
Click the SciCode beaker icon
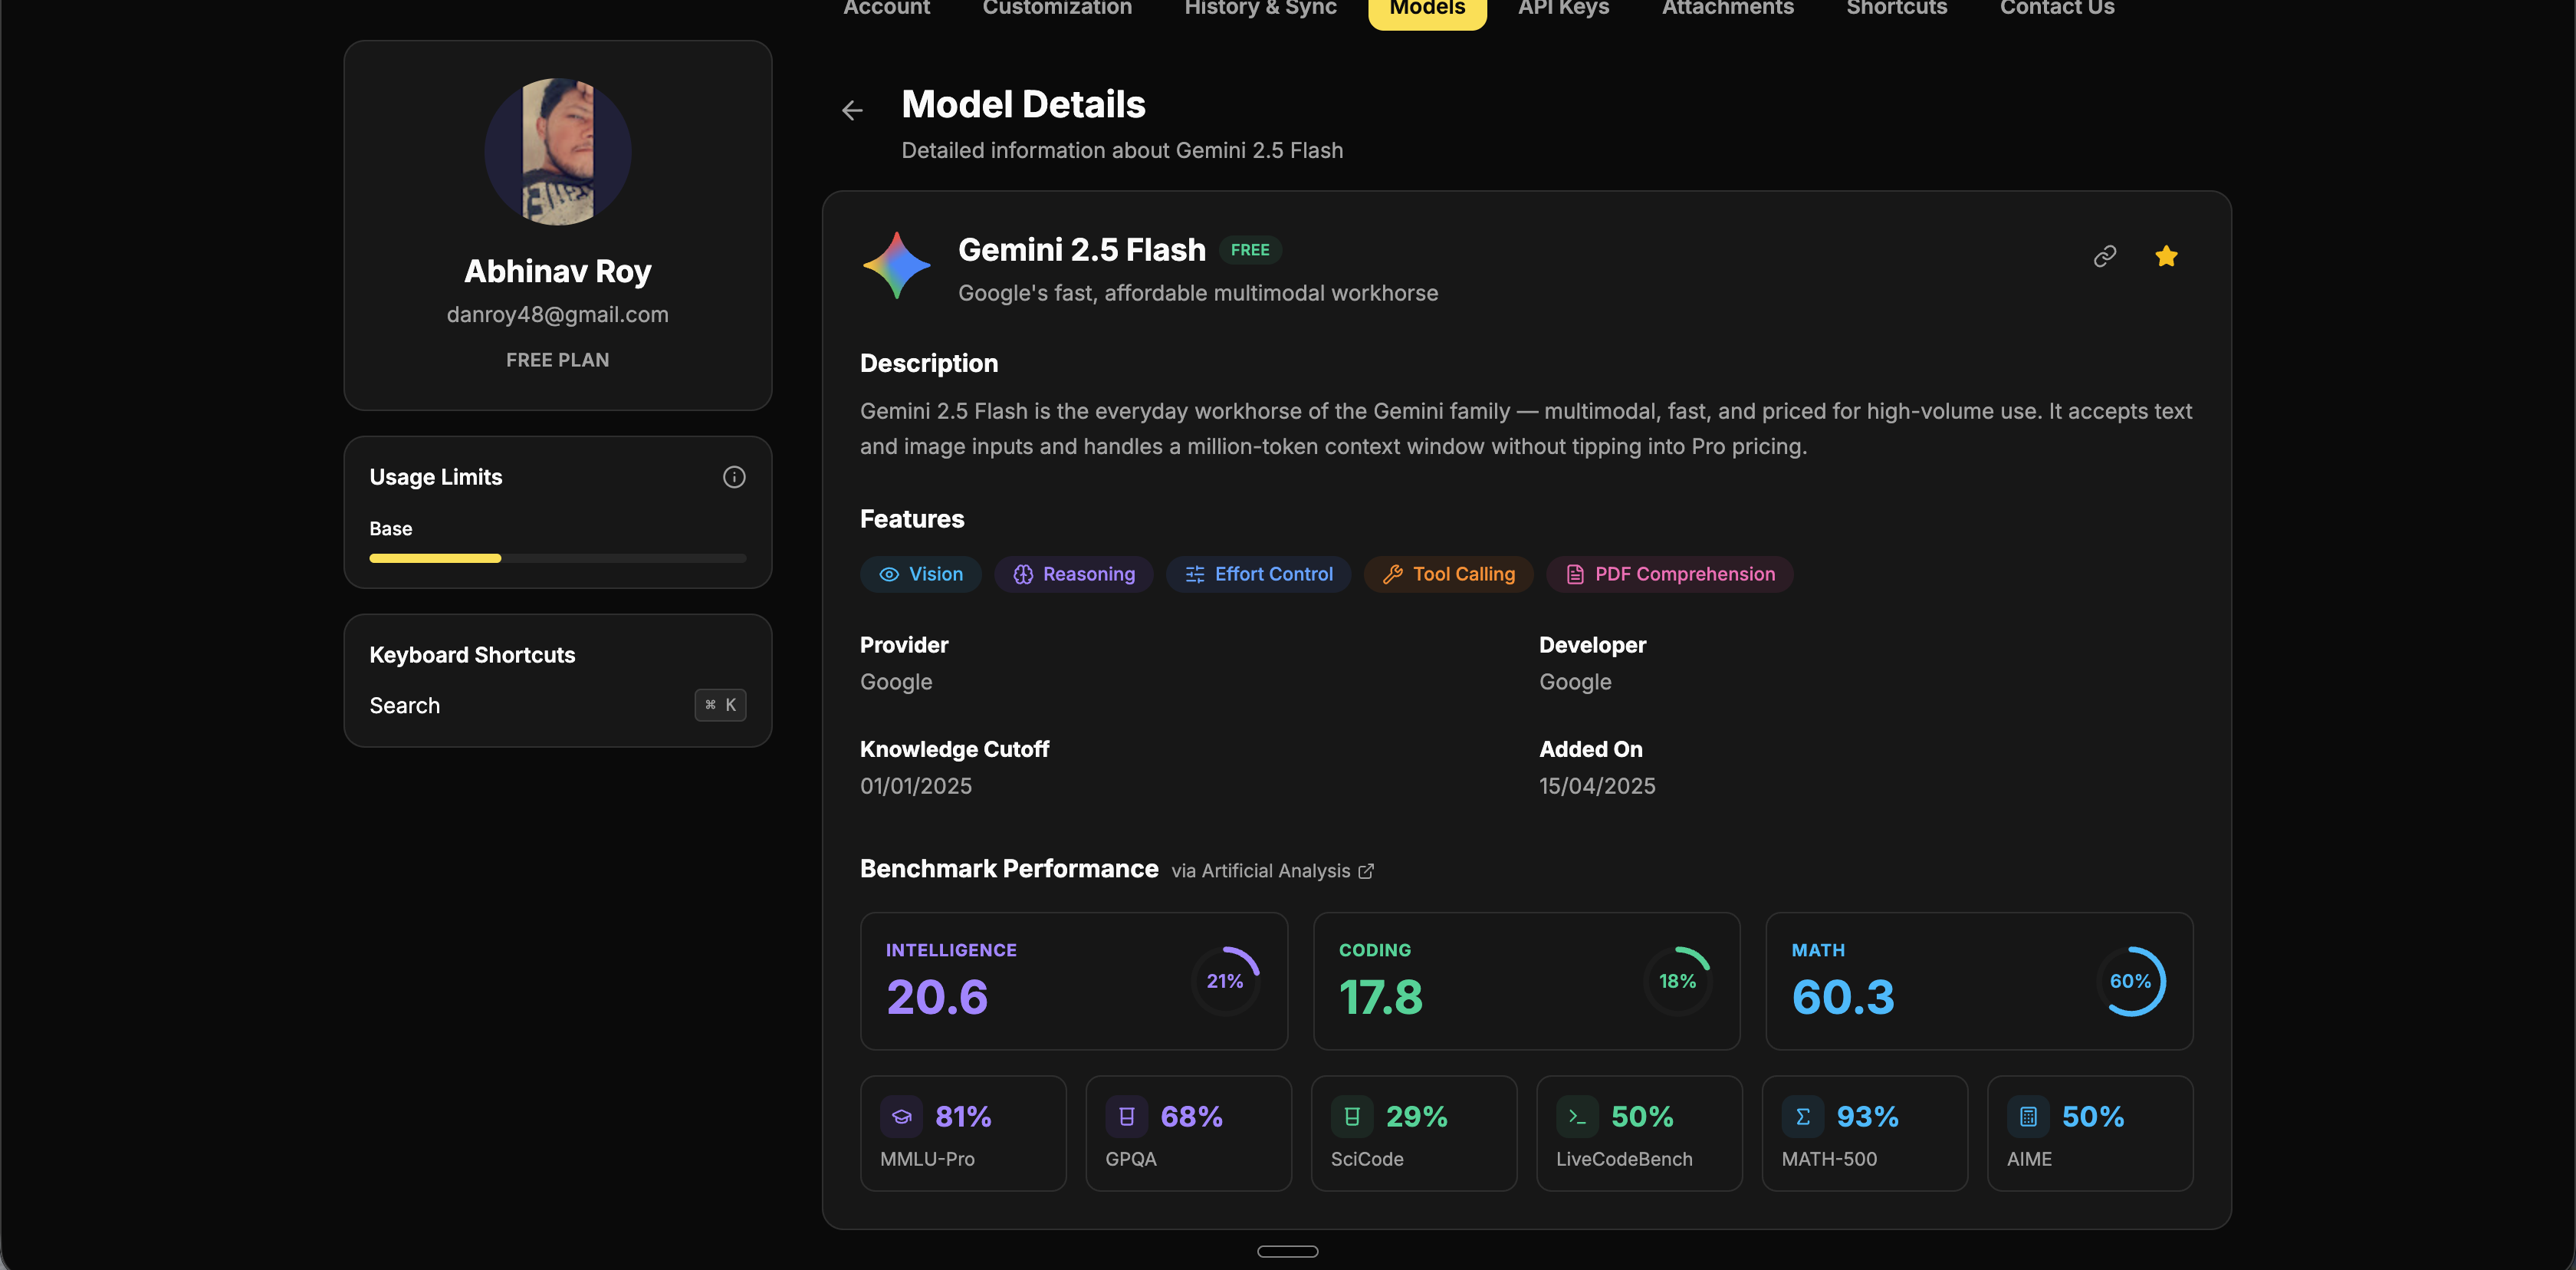(x=1352, y=1116)
